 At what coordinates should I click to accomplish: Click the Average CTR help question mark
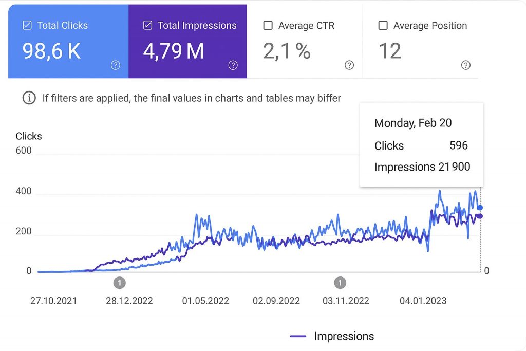click(x=349, y=65)
